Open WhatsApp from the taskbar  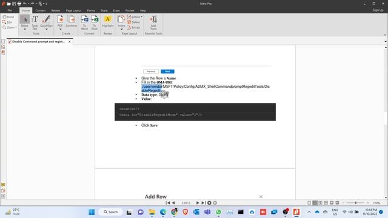click(x=218, y=212)
